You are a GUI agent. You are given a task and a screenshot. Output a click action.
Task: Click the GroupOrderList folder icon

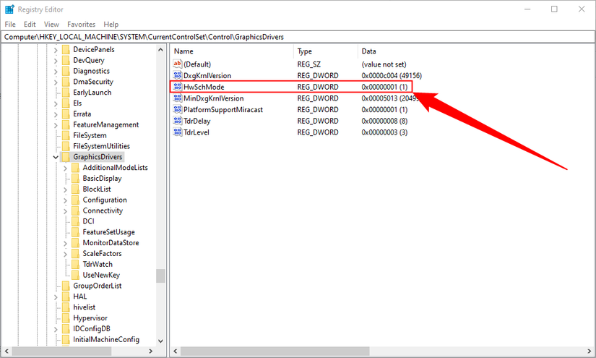(66, 286)
